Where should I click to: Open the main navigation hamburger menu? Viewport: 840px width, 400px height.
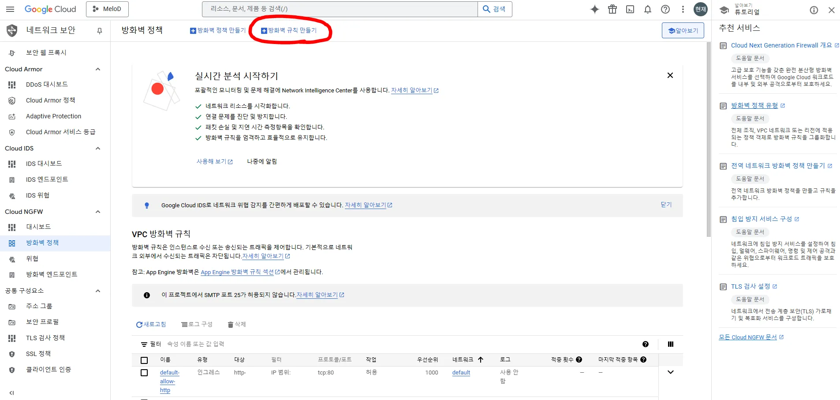[x=10, y=9]
